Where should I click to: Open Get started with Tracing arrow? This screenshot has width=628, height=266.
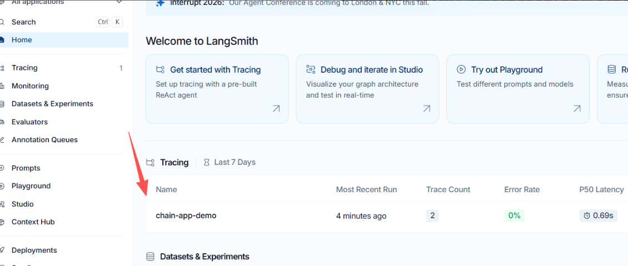(x=276, y=108)
